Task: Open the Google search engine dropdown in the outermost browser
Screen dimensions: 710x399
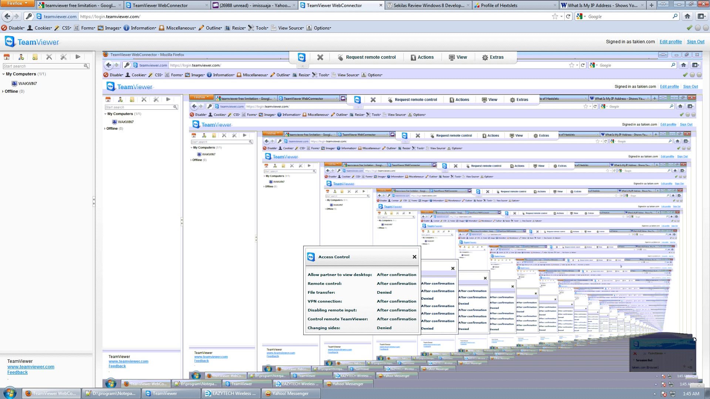Action: tap(581, 16)
